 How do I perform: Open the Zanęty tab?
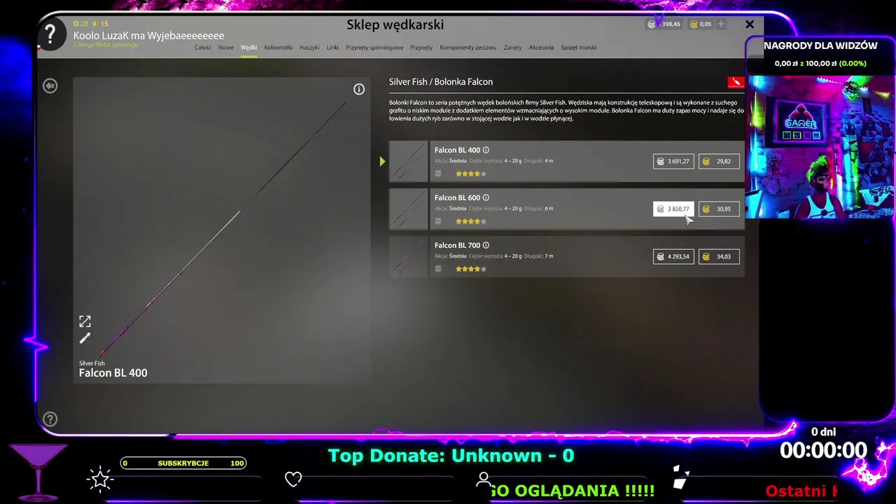point(512,48)
